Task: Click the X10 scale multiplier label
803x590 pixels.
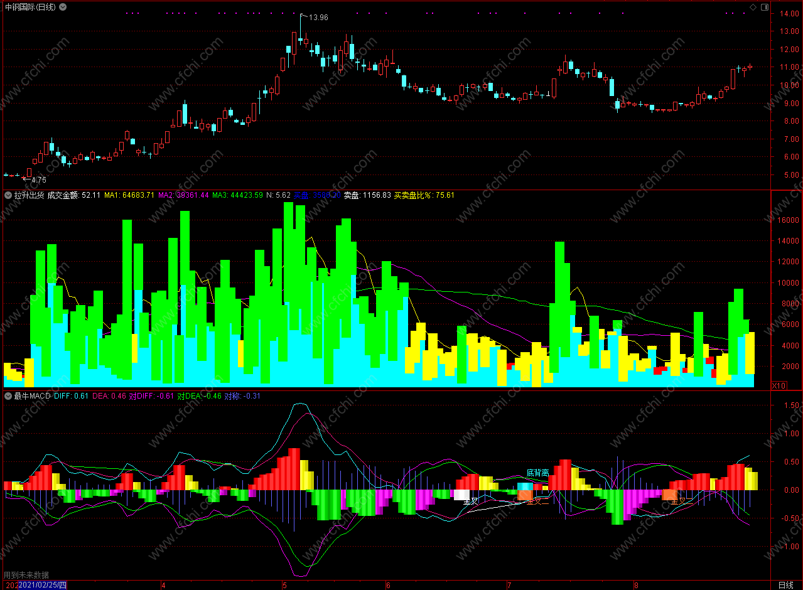Action: coord(779,385)
